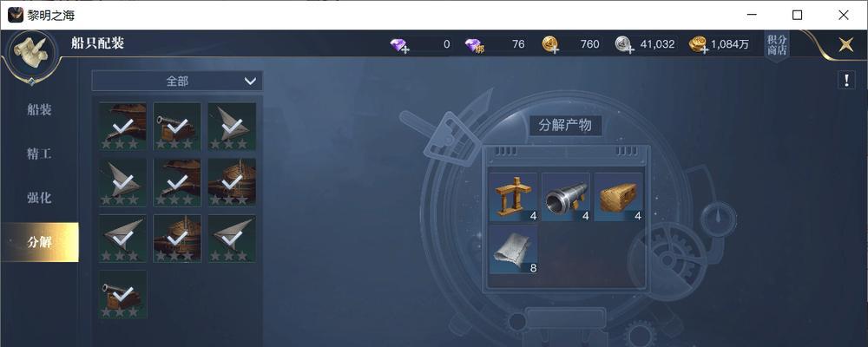The image size is (868, 347).
Task: Click the chevron arrow of 全部 dropdown
Action: coord(250,82)
